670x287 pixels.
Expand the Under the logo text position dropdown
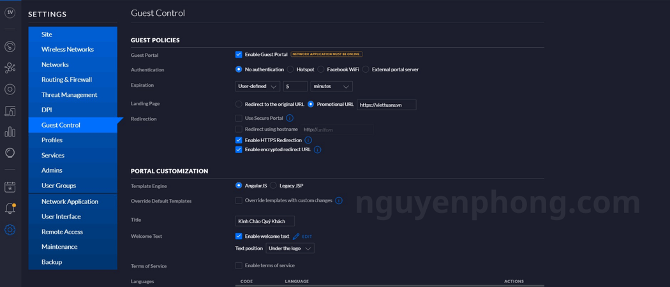coord(290,248)
